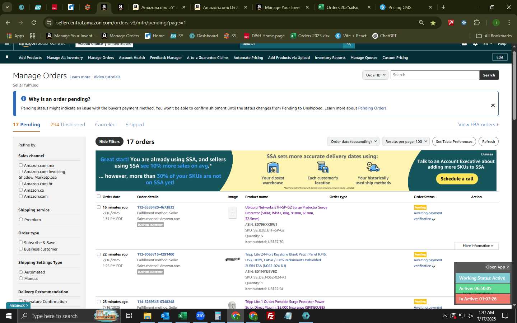The height and width of the screenshot is (323, 517).
Task: Open the Results per page dropdown
Action: (406, 141)
